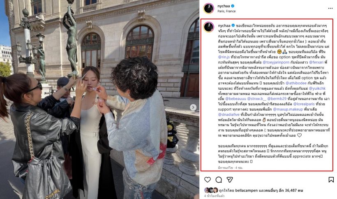Open the @ferxari mention link
This screenshot has height=199, width=337.
(x=316, y=62)
